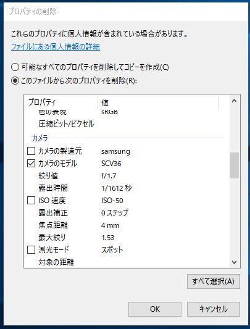This screenshot has width=250, height=329.
Task: Check the カメラの製造元 checkbox
Action: tap(31, 151)
